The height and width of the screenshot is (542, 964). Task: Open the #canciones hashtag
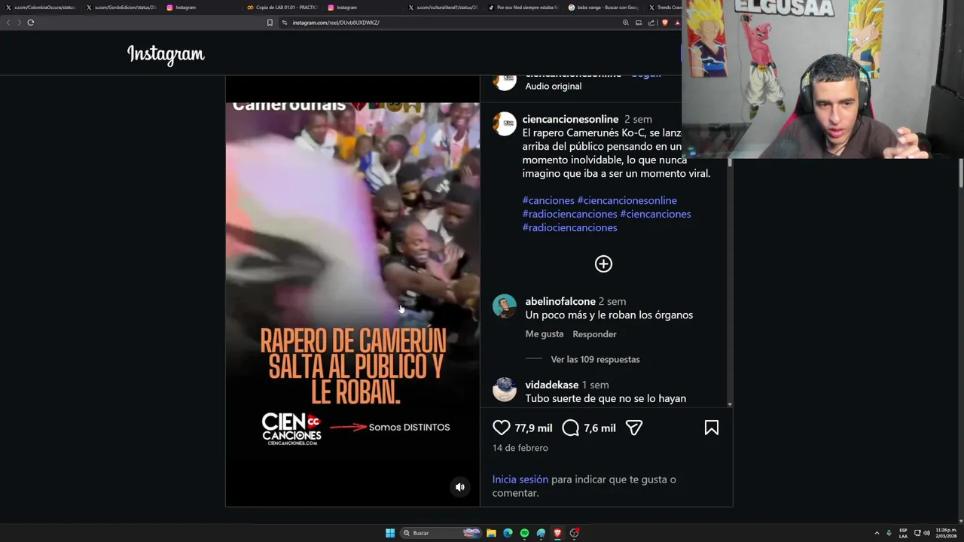[548, 200]
